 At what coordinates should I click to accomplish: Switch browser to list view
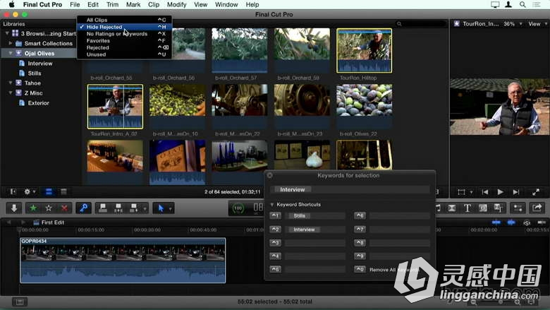(x=63, y=191)
